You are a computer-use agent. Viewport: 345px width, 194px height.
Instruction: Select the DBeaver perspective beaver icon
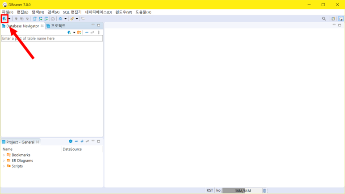pos(341,19)
